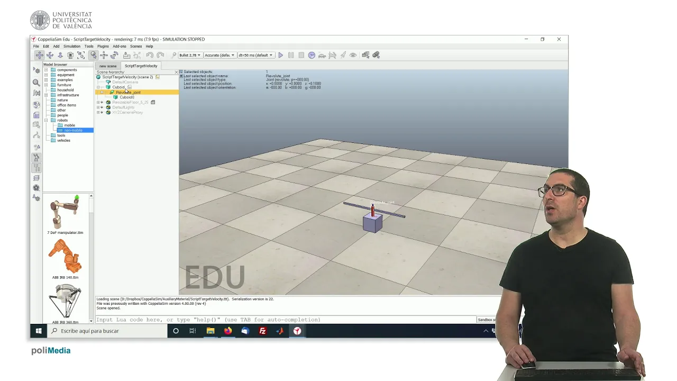Collapse the robots folder
The image size is (677, 381).
pos(46,120)
